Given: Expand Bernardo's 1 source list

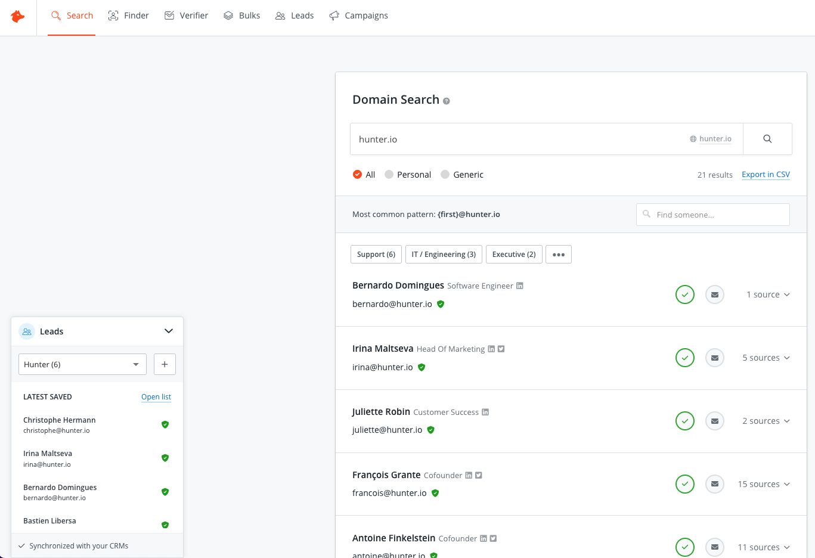Looking at the screenshot, I should [768, 294].
